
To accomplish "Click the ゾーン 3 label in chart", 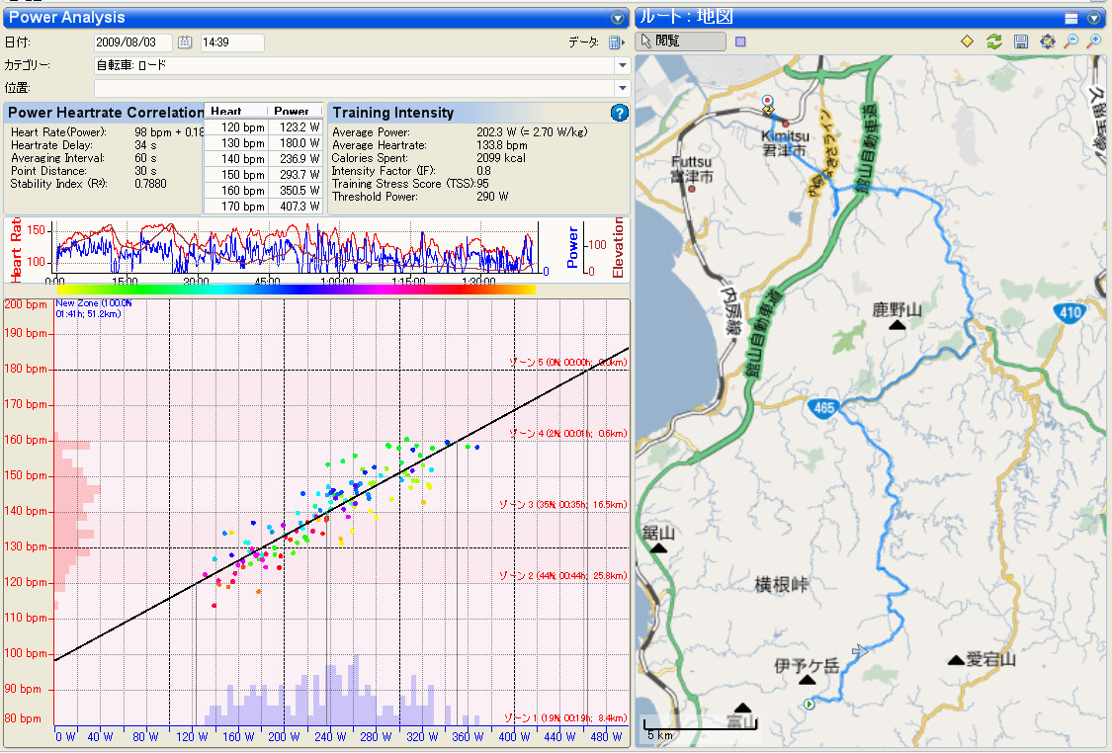I will 563,505.
